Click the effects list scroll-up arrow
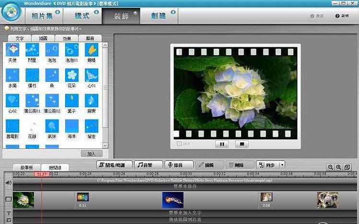Viewport: 359px width, 224px height. (x=105, y=45)
